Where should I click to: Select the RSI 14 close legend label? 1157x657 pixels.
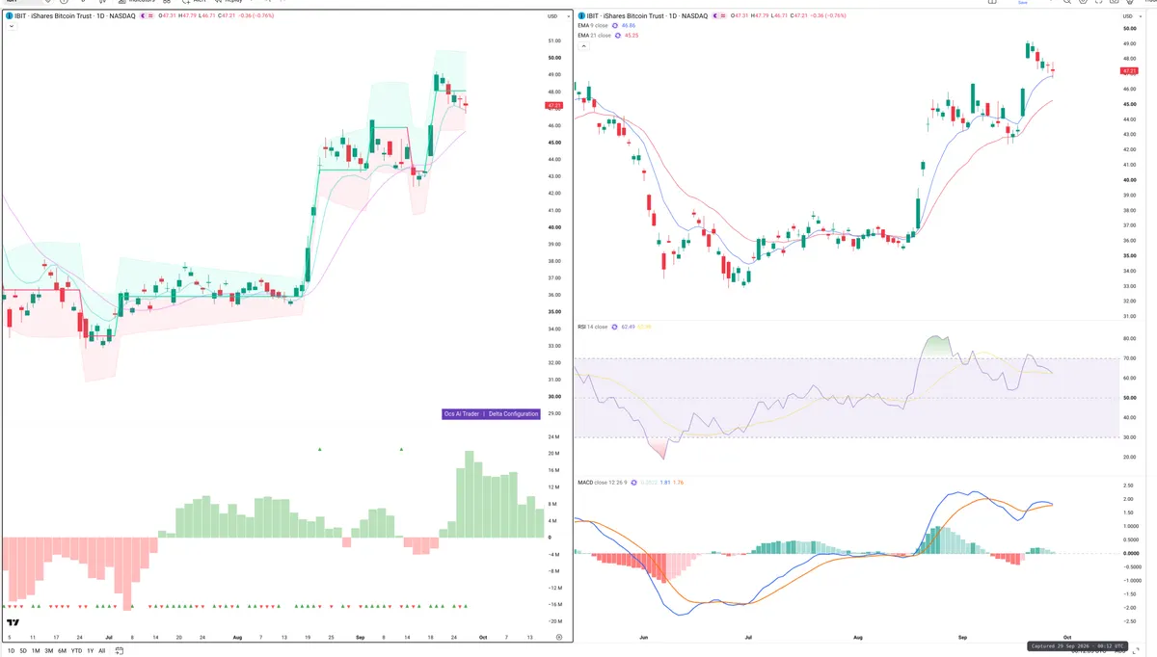click(591, 327)
